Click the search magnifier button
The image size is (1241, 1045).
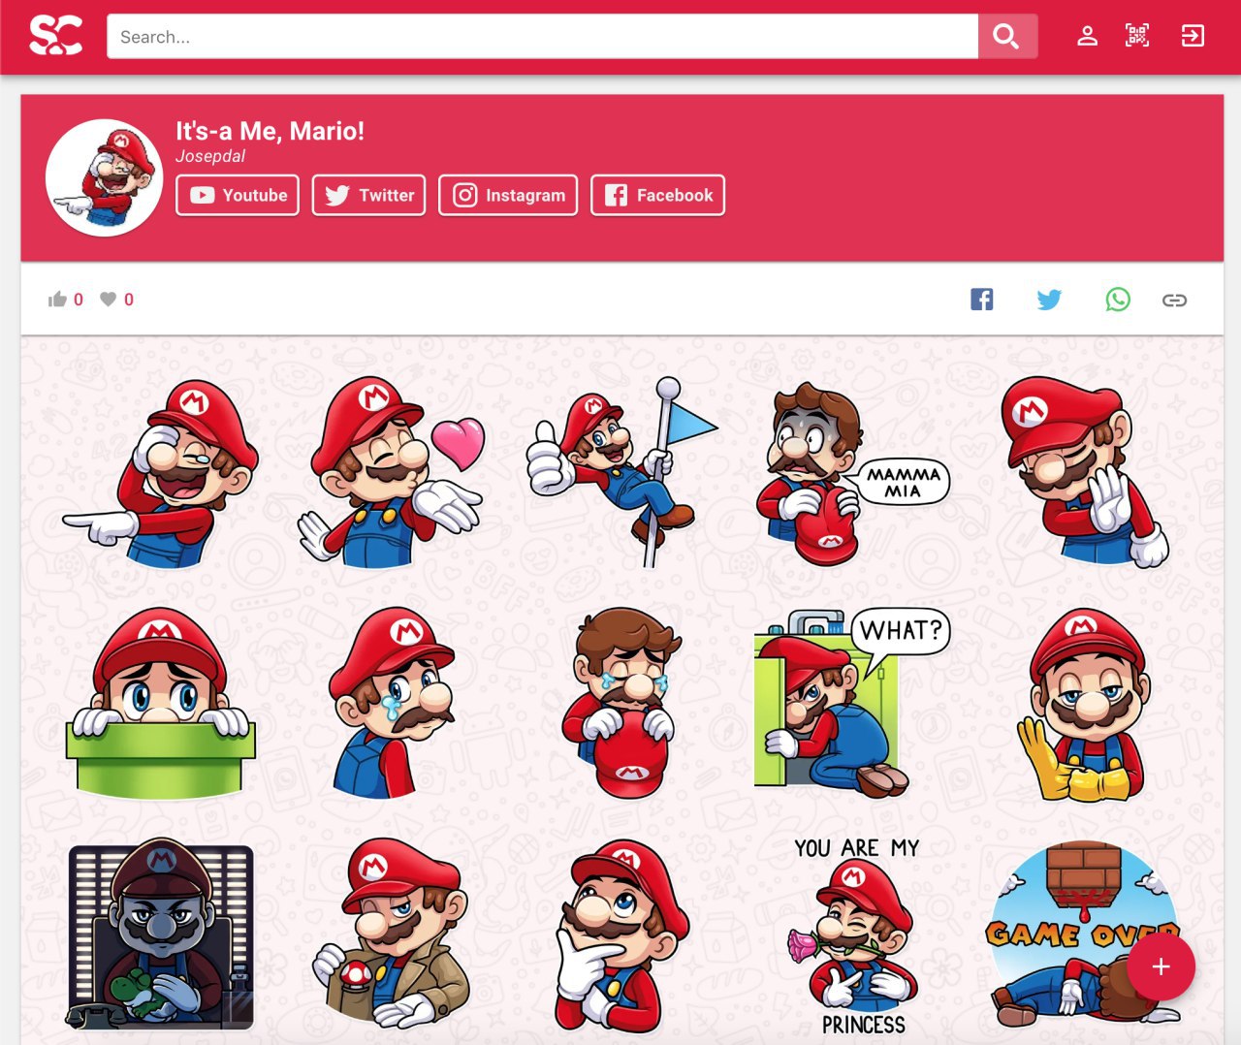1007,37
